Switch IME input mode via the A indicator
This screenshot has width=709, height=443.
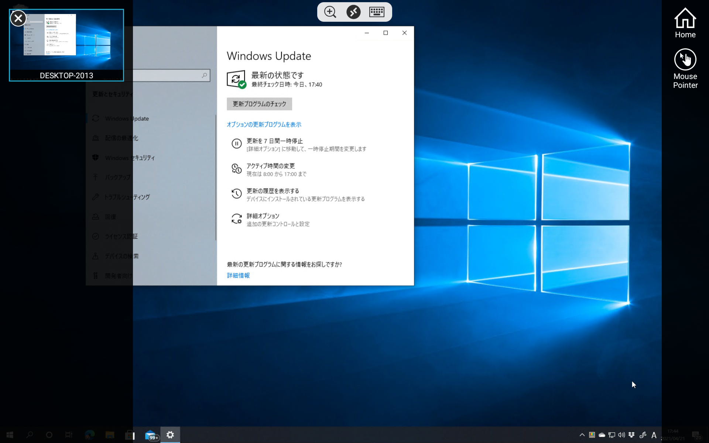pos(654,435)
